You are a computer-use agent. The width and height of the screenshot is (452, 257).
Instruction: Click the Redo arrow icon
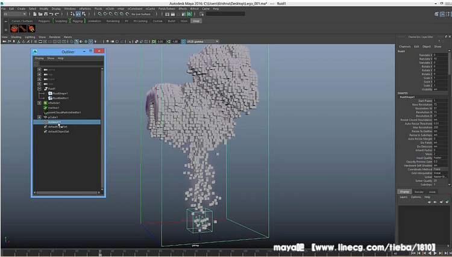(57, 14)
